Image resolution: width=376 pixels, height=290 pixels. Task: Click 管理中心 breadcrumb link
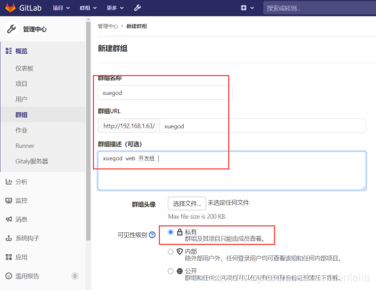pos(108,26)
